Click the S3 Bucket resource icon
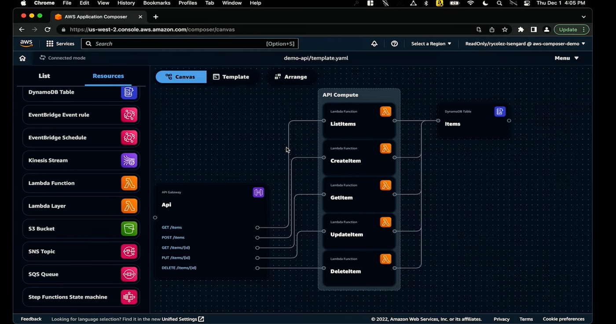Viewport: 616px width, 324px height. click(x=129, y=229)
